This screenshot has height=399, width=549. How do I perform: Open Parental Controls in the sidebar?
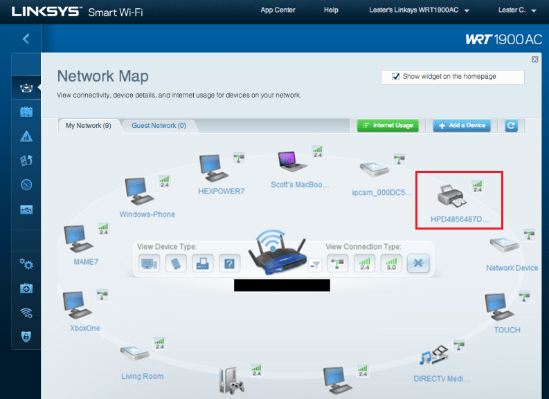pos(26,136)
